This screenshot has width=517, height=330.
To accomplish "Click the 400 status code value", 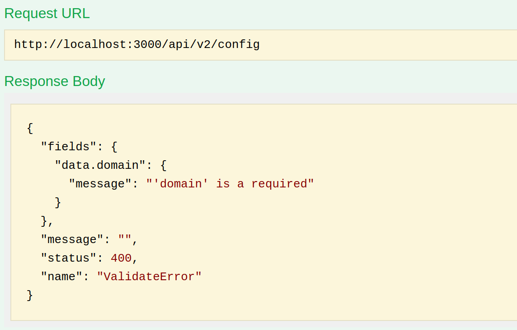I will click(x=121, y=258).
